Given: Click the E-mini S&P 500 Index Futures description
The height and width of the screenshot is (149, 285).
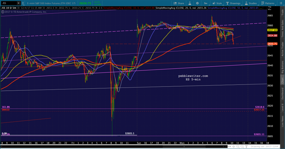Looking at the screenshot, I should point(51,3).
